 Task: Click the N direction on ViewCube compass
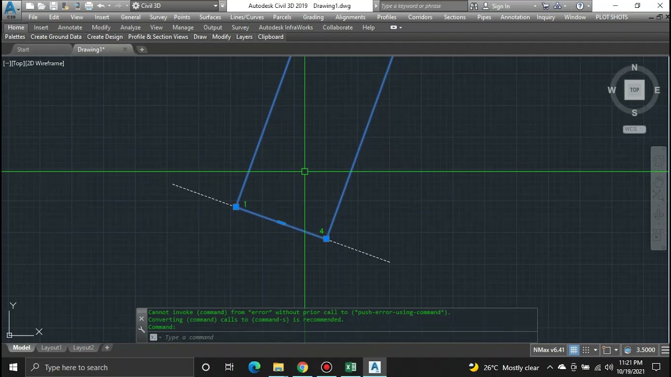[x=634, y=68]
